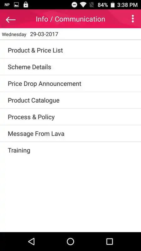The width and height of the screenshot is (141, 251).
Task: Select Process & Policy
Action: click(x=70, y=117)
